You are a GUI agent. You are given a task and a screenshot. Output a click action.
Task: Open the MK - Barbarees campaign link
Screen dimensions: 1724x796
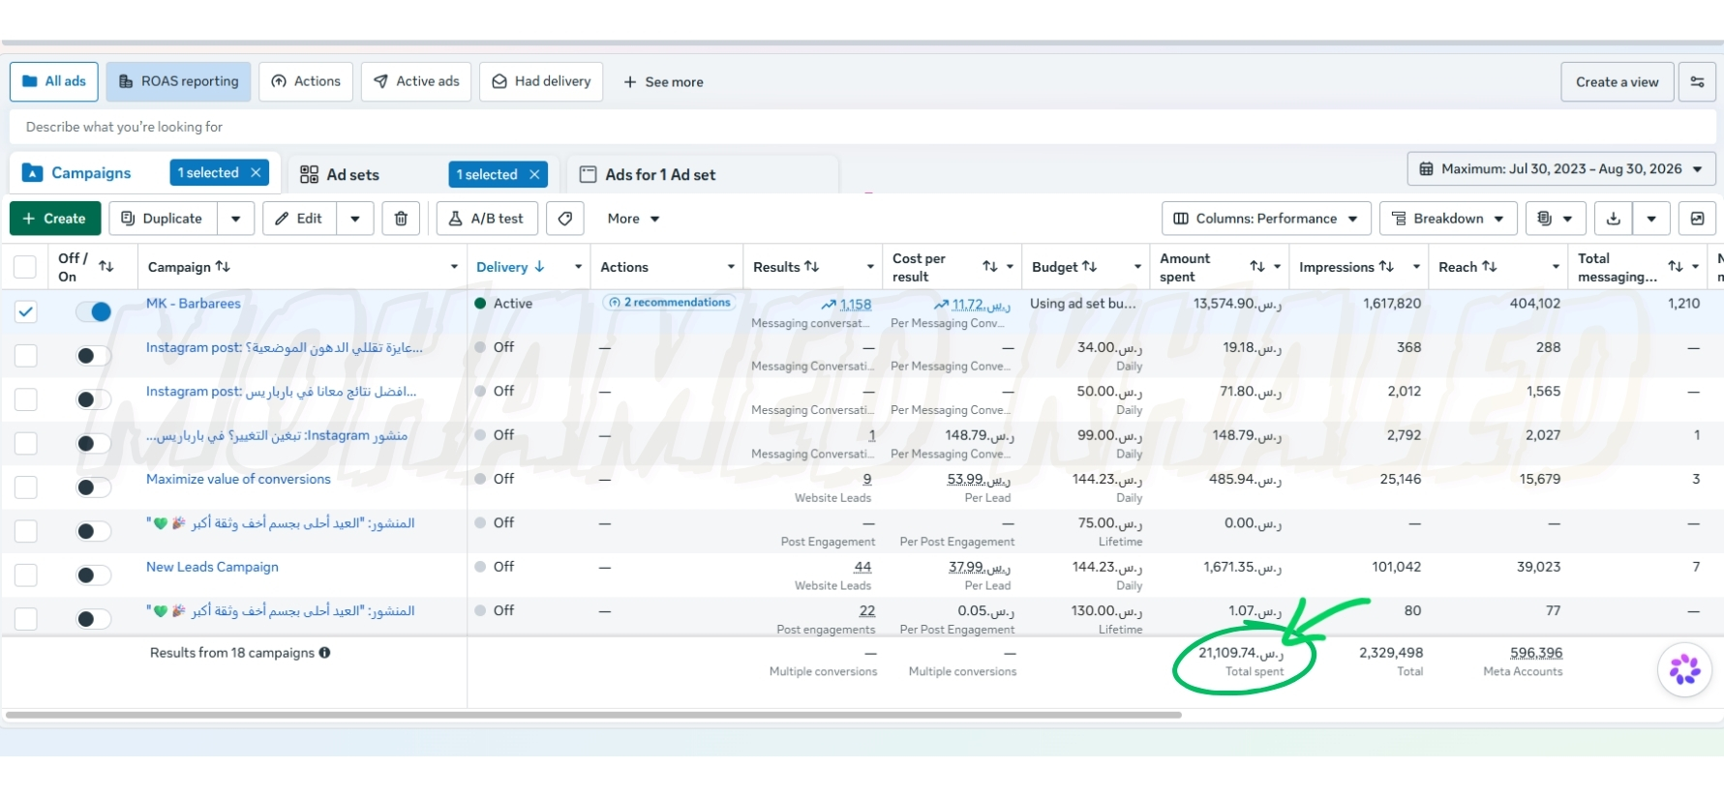click(x=194, y=304)
